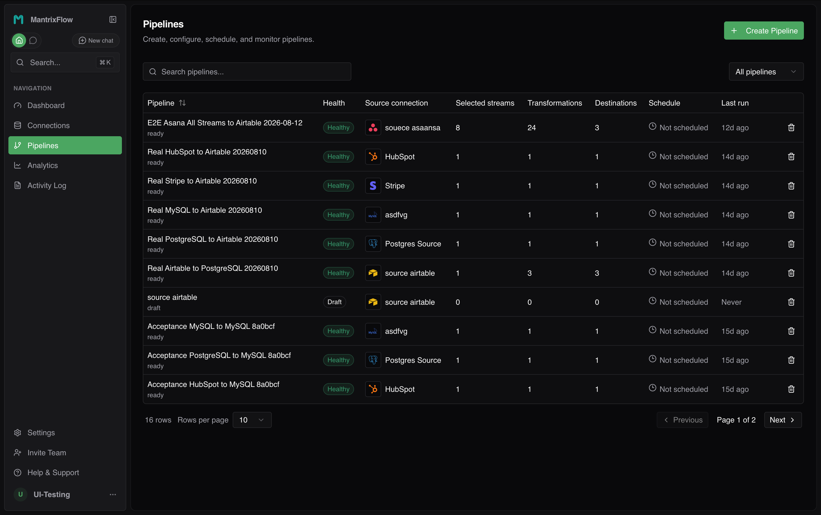Image resolution: width=821 pixels, height=515 pixels.
Task: Click the Last run column header
Action: pos(735,103)
